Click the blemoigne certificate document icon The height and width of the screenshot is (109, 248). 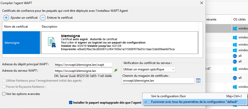coord(52,42)
